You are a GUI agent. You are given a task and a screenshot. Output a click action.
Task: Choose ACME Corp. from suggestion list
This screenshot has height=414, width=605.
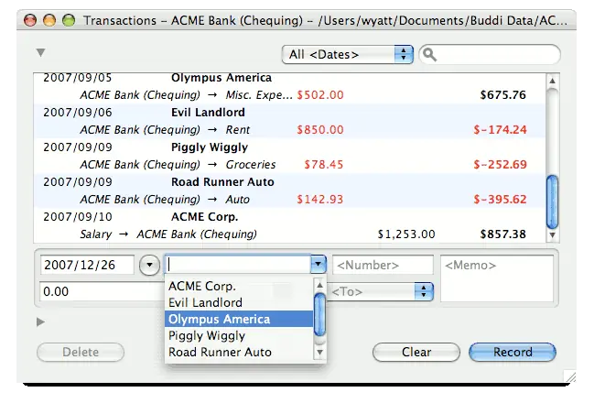coord(239,286)
